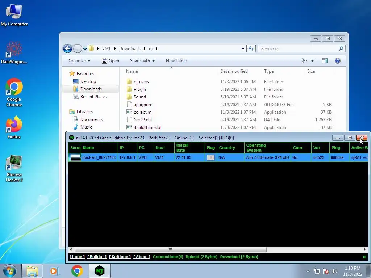Image resolution: width=371 pixels, height=278 pixels.
Task: Open address bar history dropdown
Action: [243, 49]
